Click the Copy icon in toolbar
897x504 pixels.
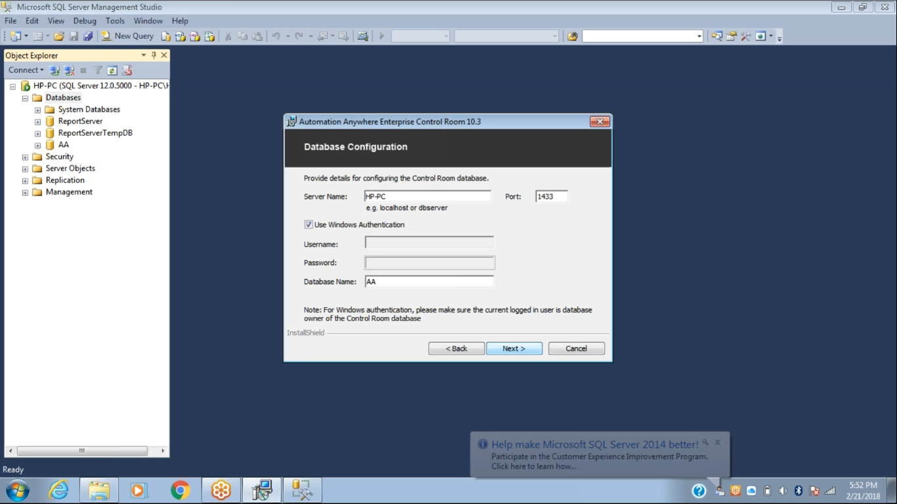point(242,36)
